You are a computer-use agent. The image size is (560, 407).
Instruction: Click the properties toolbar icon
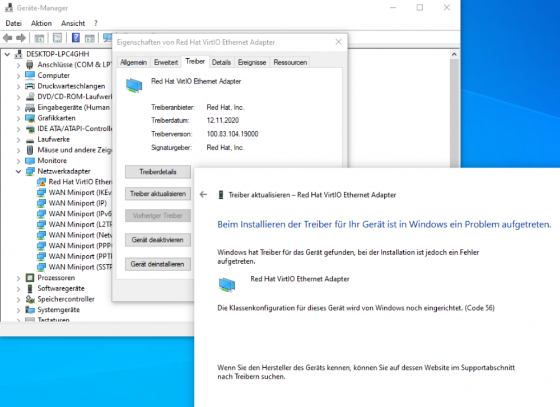click(x=57, y=38)
